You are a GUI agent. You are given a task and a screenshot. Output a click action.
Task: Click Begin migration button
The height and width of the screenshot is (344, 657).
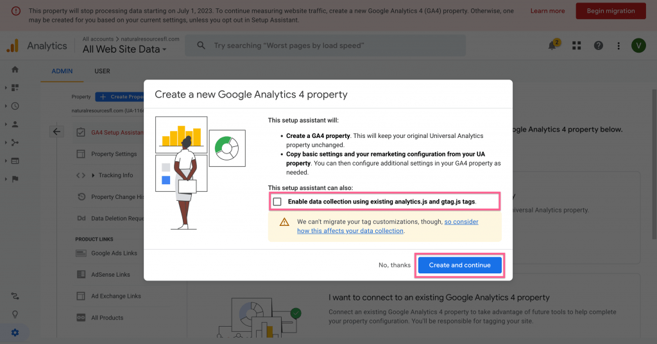click(x=611, y=11)
